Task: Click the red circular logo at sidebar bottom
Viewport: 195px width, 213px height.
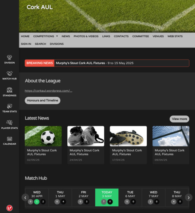Action: pyautogui.click(x=9, y=208)
